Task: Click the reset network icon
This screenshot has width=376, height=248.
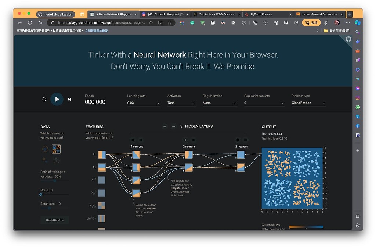Action: pyautogui.click(x=44, y=99)
